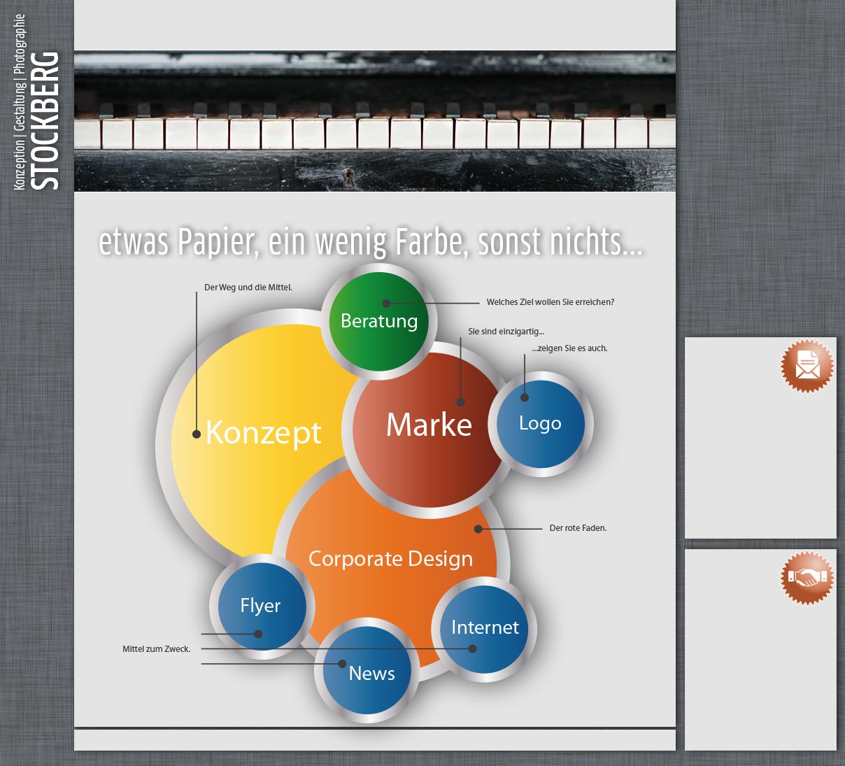Click the '...zeigen Sie es auch.' caption
Image resolution: width=845 pixels, height=766 pixels.
click(569, 348)
